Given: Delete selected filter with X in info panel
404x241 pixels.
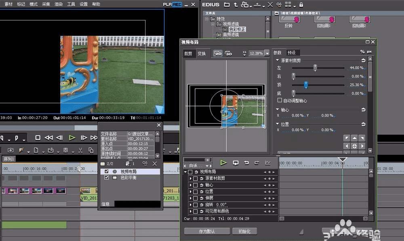Looking at the screenshot, I should 154,164.
